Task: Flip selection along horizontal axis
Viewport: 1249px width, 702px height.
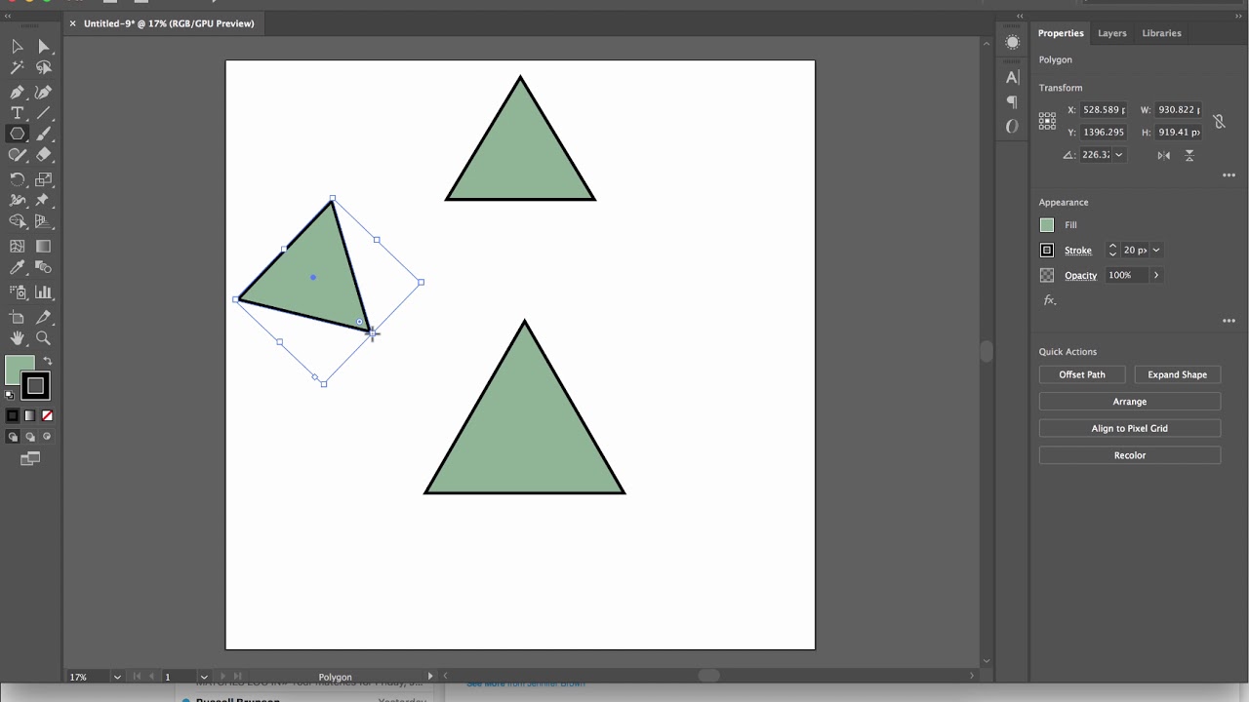Action: [x=1164, y=155]
